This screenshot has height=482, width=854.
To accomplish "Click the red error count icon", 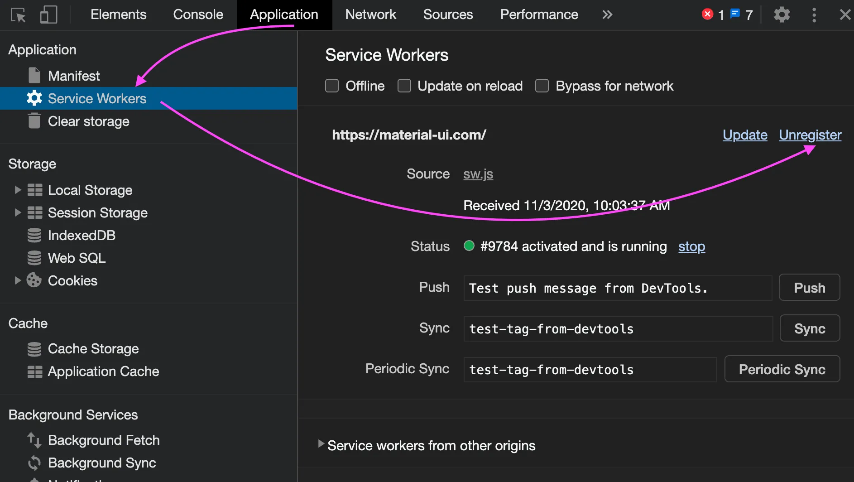I will pos(707,14).
